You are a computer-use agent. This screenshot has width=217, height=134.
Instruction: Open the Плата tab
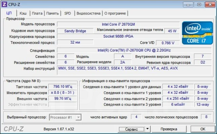[37, 13]
